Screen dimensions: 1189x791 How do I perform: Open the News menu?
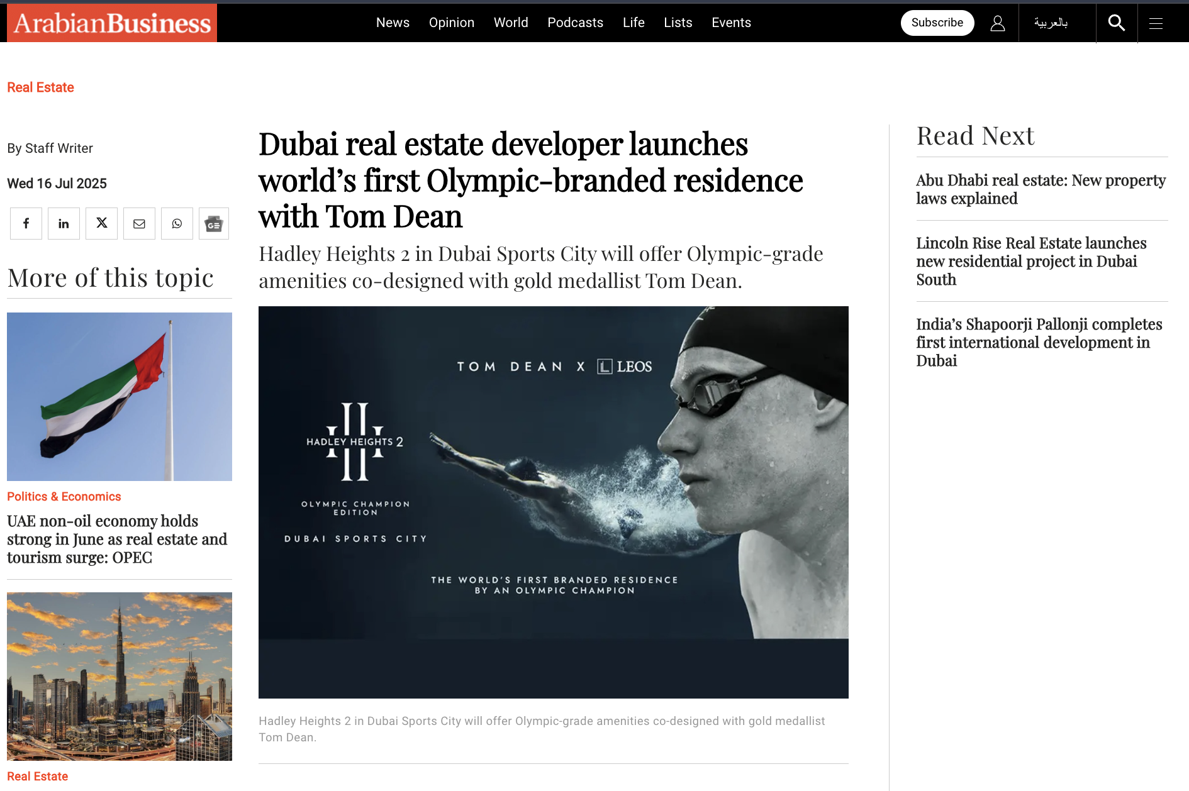393,23
